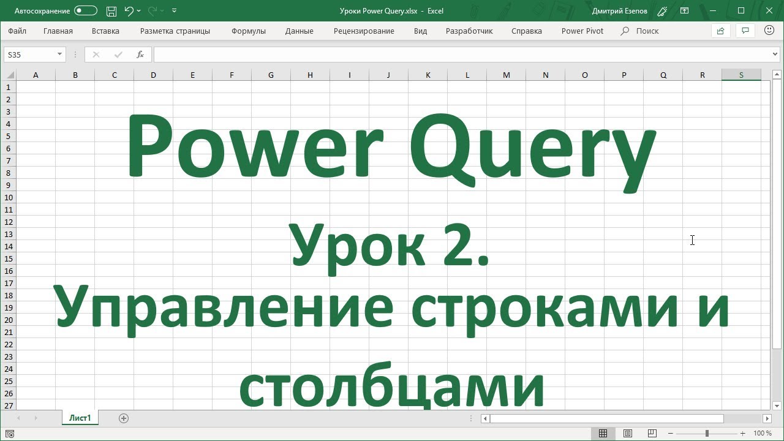
Task: Open the Comments icon button
Action: click(745, 31)
